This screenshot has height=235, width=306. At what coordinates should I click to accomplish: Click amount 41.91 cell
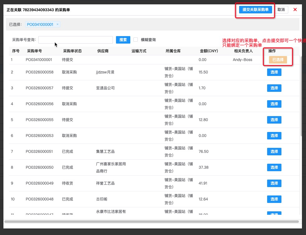coord(203,183)
